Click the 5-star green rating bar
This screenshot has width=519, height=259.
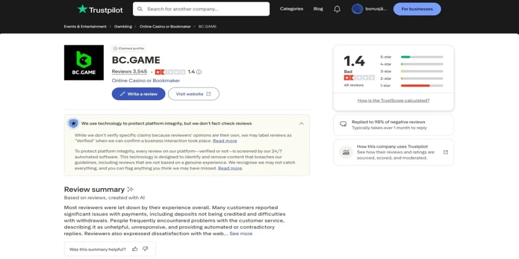pyautogui.click(x=422, y=57)
